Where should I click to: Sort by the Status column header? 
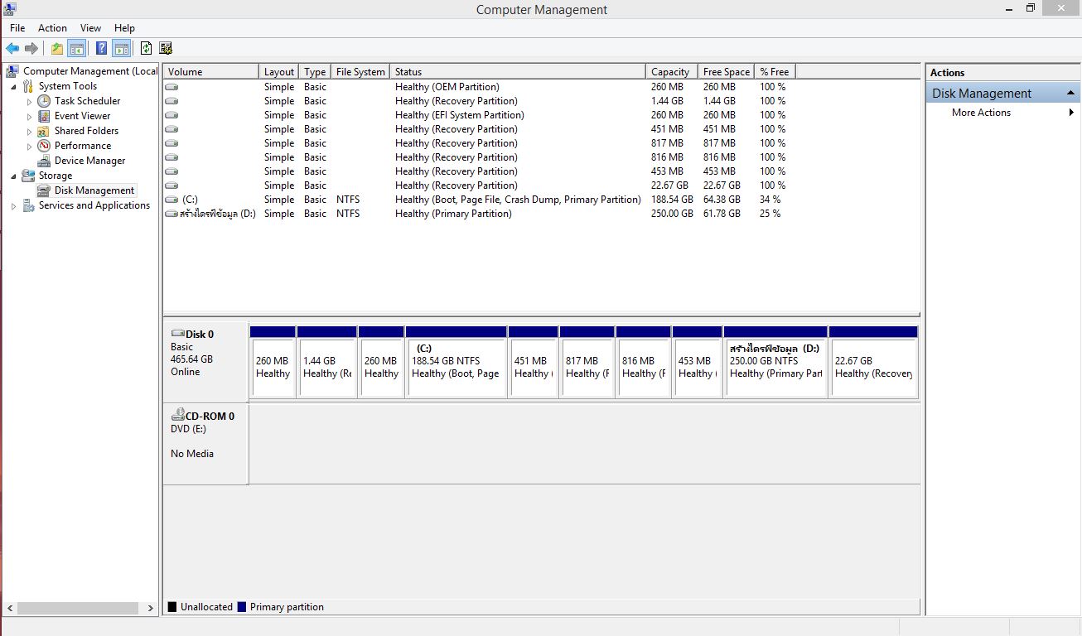[518, 72]
